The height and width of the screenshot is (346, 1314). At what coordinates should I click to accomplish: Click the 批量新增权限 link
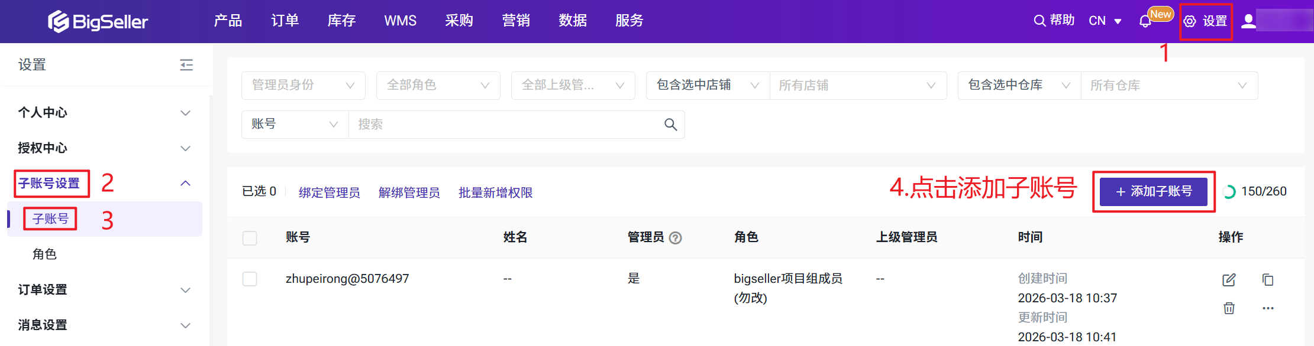[495, 193]
